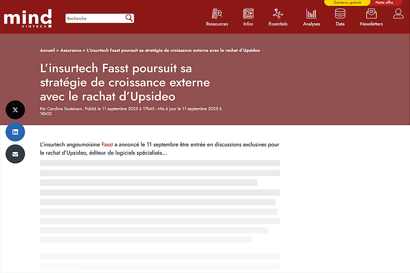Viewport: 410px width, 273px height.
Task: Open the Essentiels network icon
Action: click(x=278, y=14)
